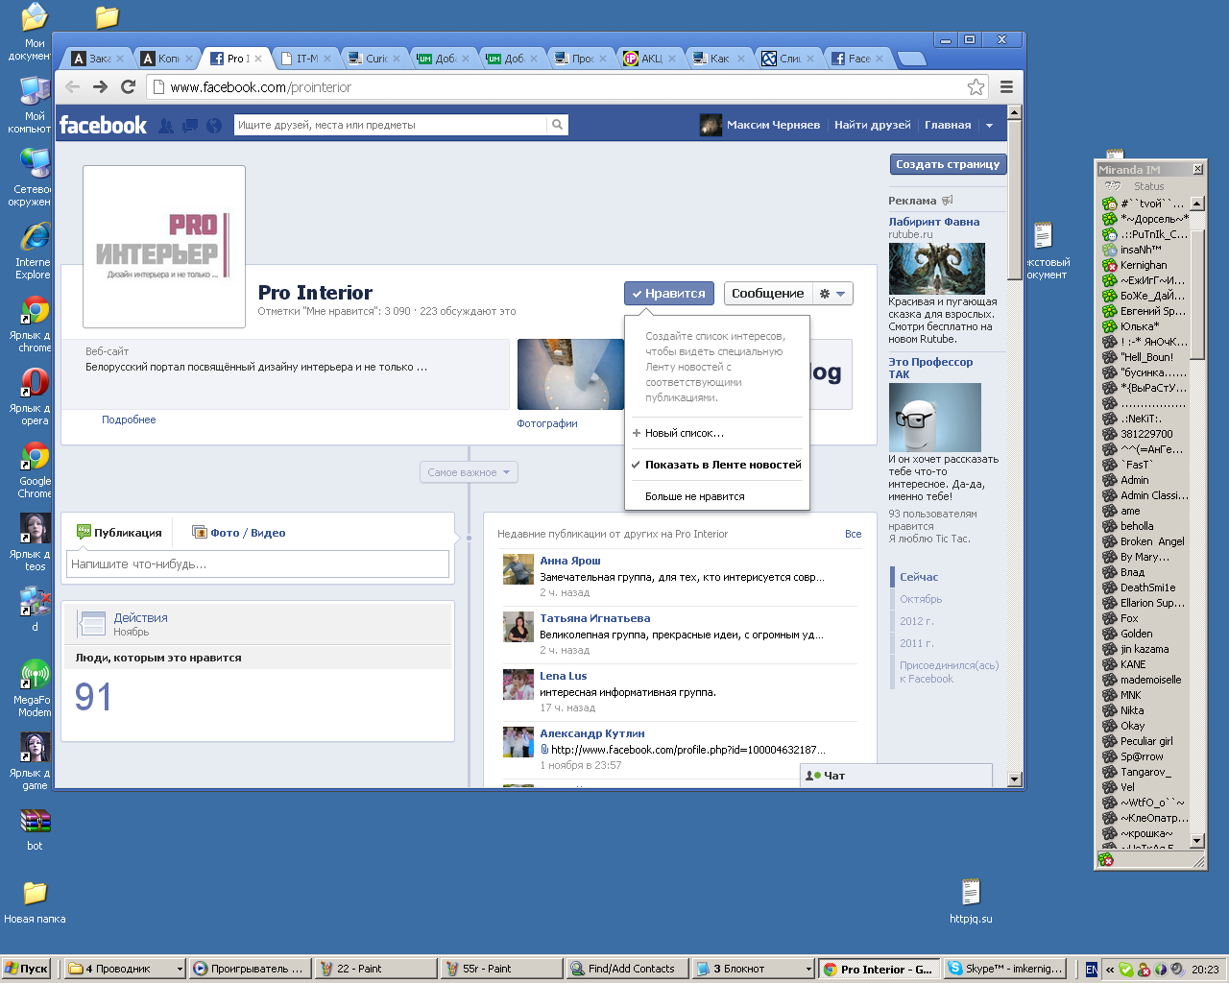1229x983 pixels.
Task: Expand the 3 Блокнот taskbar group
Action: [x=807, y=970]
